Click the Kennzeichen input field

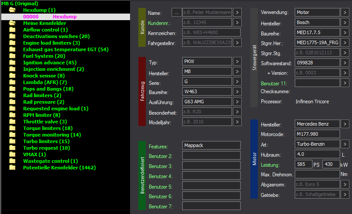pyautogui.click(x=211, y=32)
